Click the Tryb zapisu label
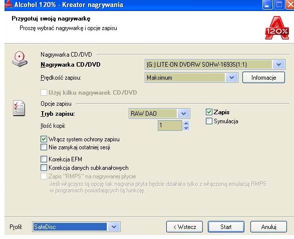This screenshot has height=239, width=294. click(58, 114)
